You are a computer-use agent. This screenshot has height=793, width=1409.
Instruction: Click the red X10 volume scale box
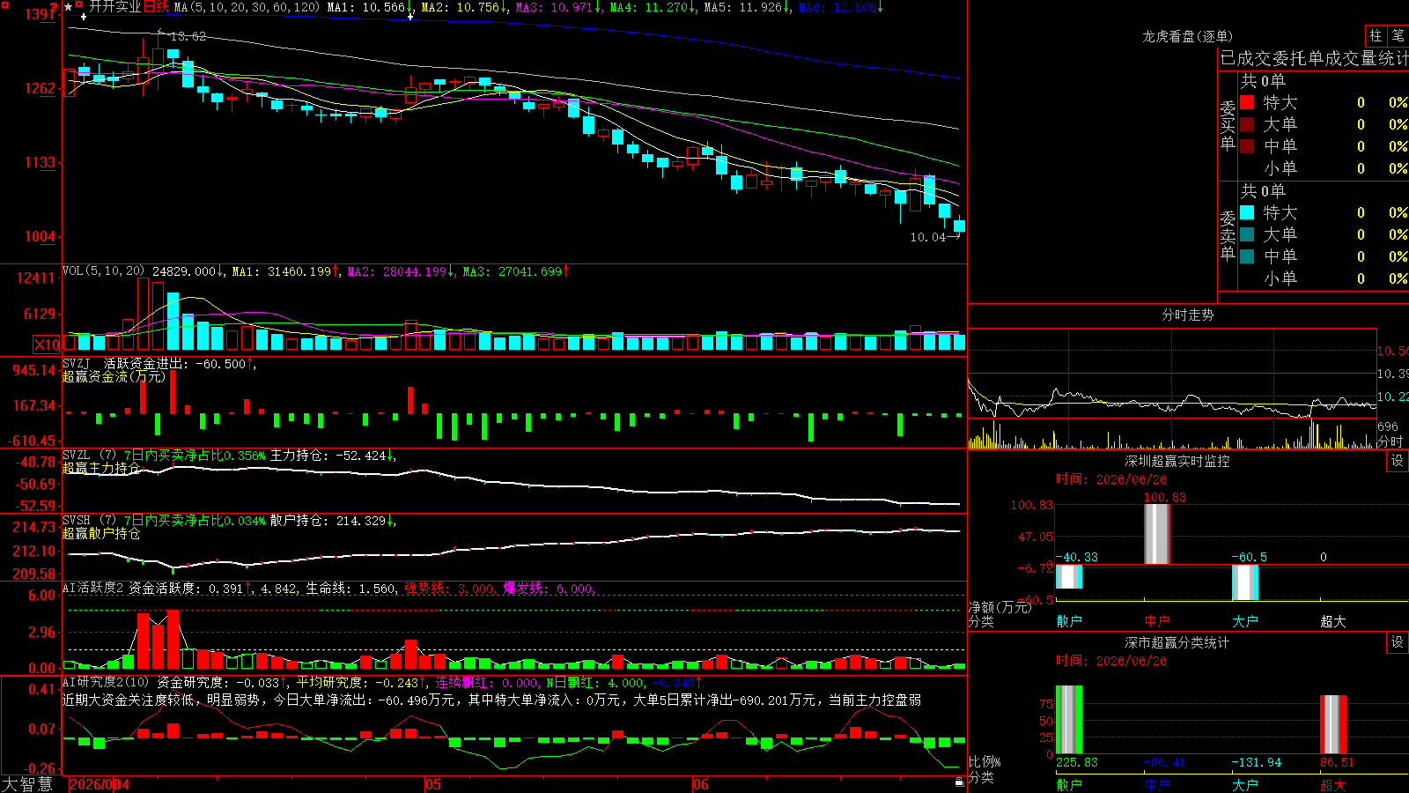pyautogui.click(x=48, y=345)
